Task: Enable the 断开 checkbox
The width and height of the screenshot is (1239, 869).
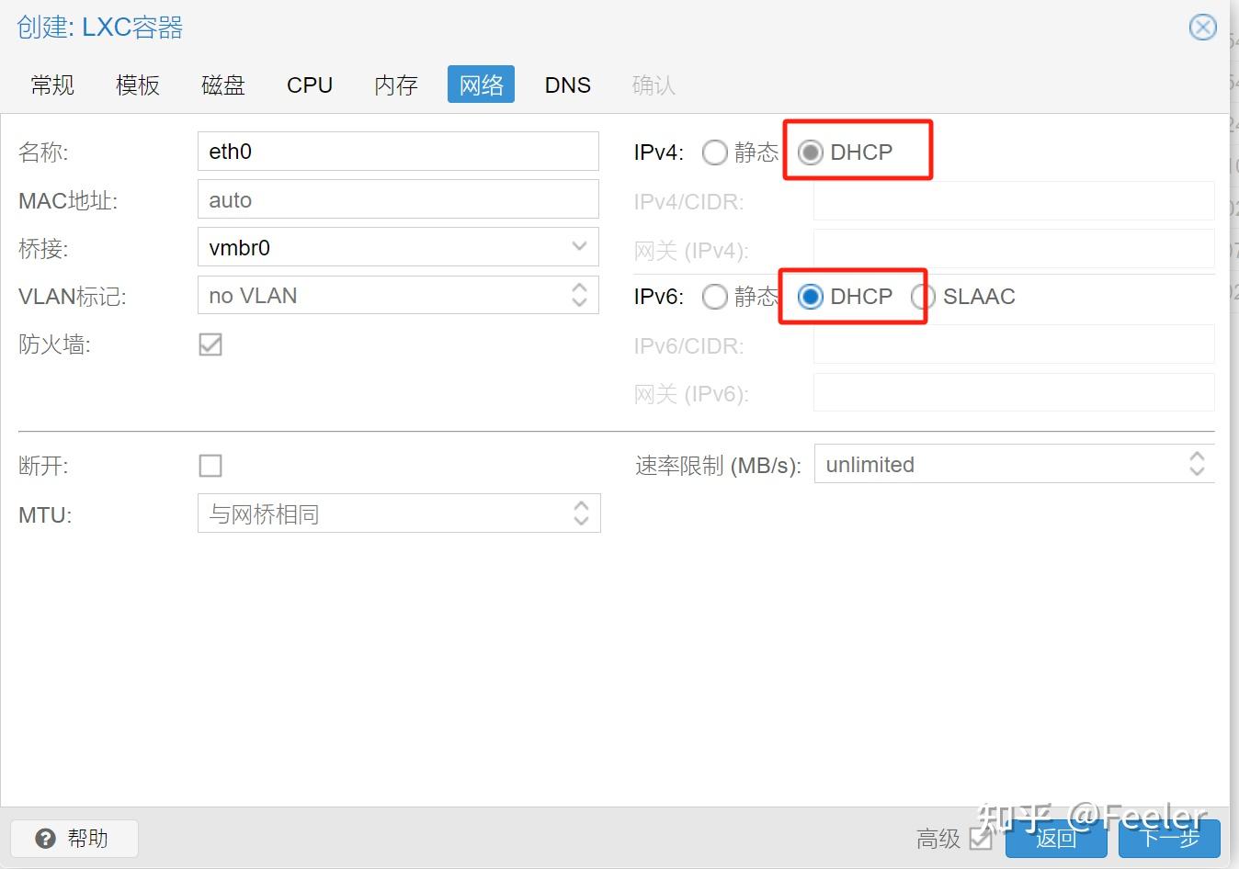Action: pyautogui.click(x=210, y=466)
